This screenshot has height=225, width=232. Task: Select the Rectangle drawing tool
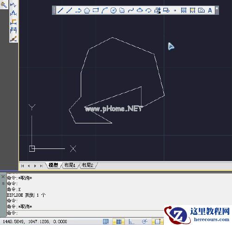pos(96,10)
